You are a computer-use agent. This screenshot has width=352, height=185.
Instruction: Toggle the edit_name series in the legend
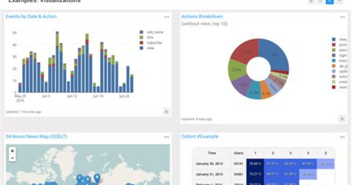pos(155,32)
